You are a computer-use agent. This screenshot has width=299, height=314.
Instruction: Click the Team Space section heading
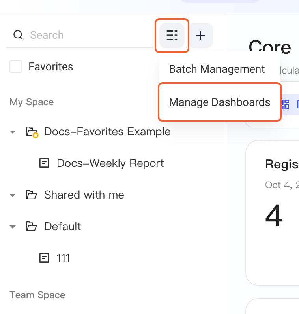tap(37, 295)
